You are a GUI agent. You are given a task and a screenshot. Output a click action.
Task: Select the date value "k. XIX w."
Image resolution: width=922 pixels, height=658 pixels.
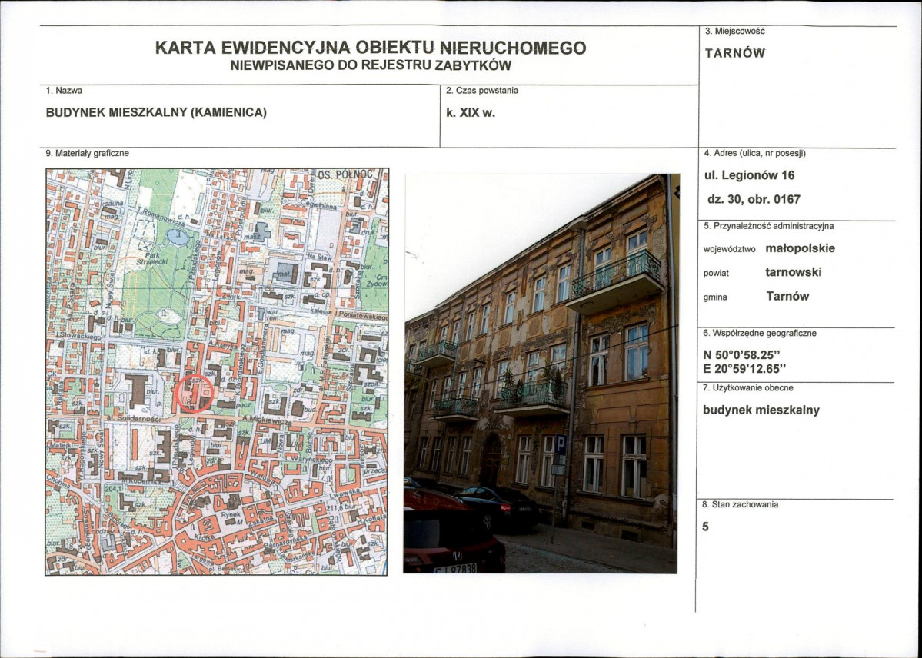click(471, 113)
